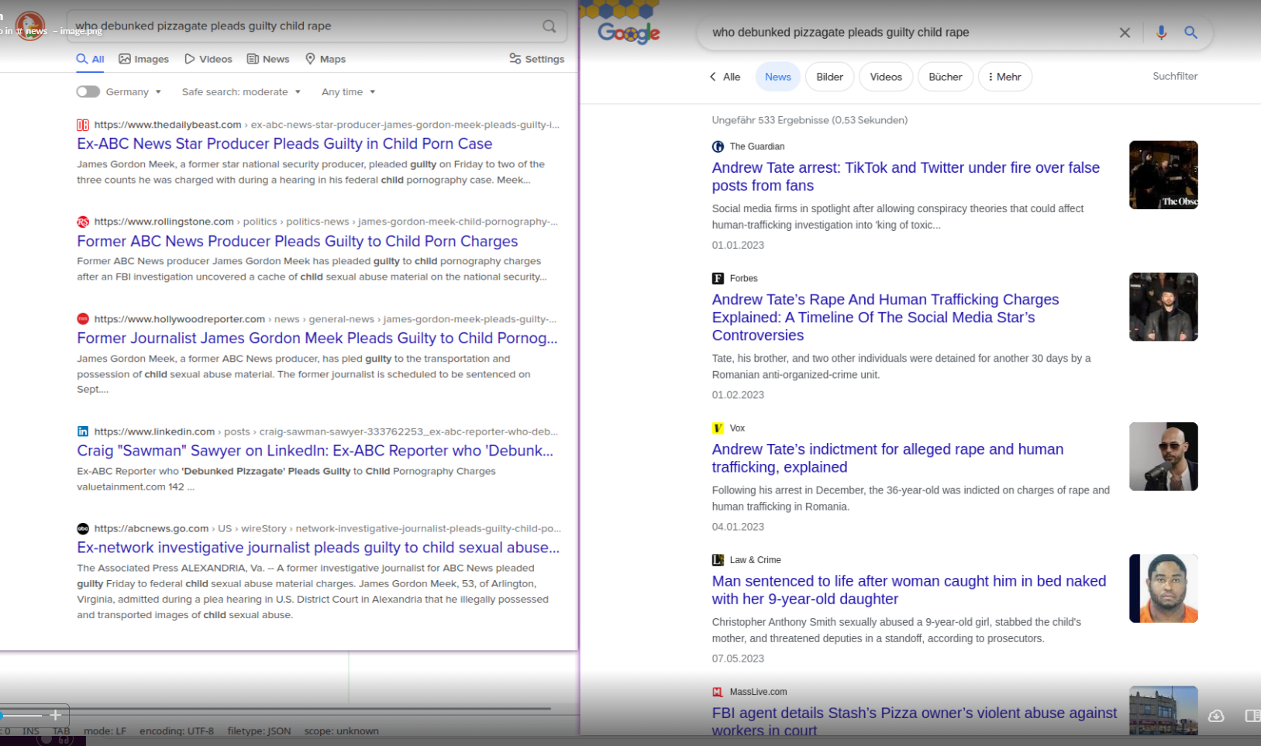Click the zoom-in plus icon
1261x746 pixels.
click(x=56, y=715)
